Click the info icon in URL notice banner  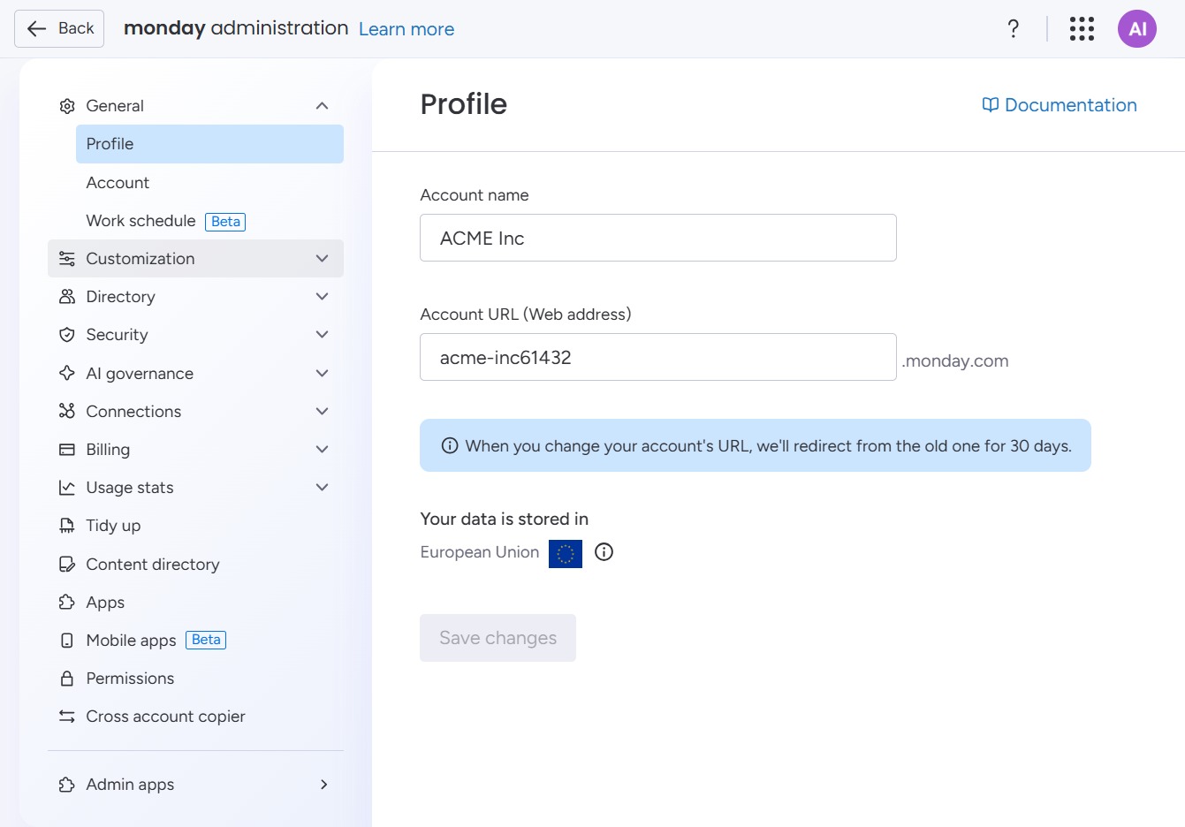[x=450, y=445]
